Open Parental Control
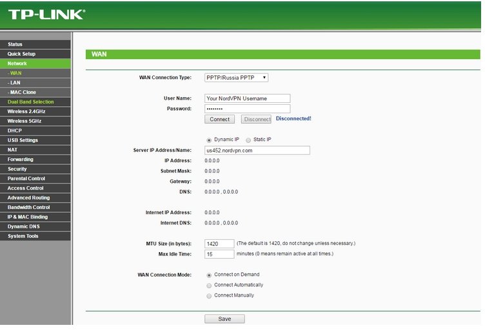This screenshot has height=330, width=494. [35, 179]
